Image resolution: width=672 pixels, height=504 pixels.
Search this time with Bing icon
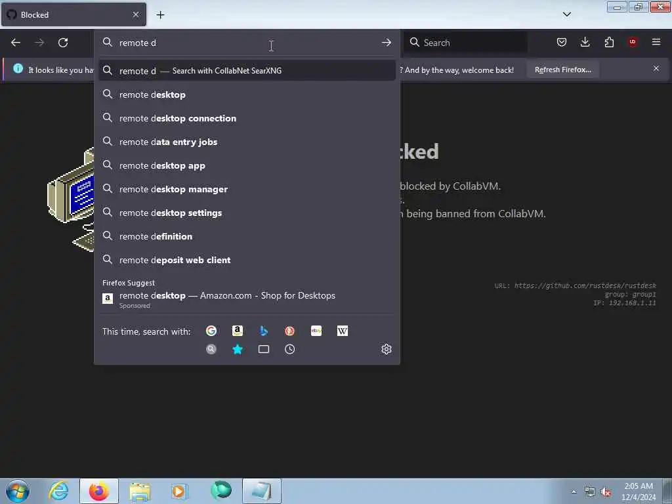pos(264,331)
